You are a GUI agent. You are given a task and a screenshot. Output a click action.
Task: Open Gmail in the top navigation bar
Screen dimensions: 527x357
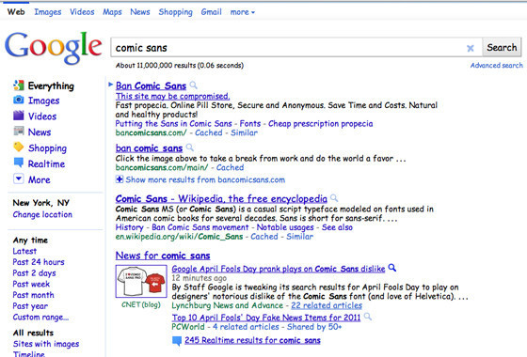(x=212, y=12)
